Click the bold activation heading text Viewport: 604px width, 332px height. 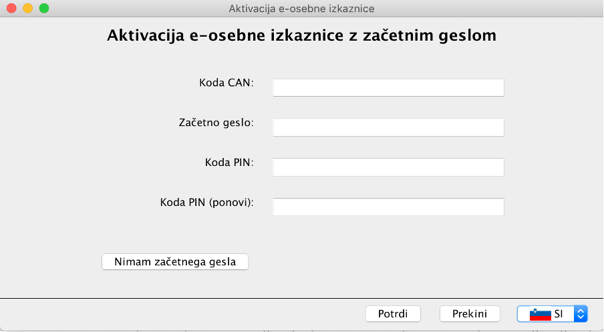pos(301,35)
